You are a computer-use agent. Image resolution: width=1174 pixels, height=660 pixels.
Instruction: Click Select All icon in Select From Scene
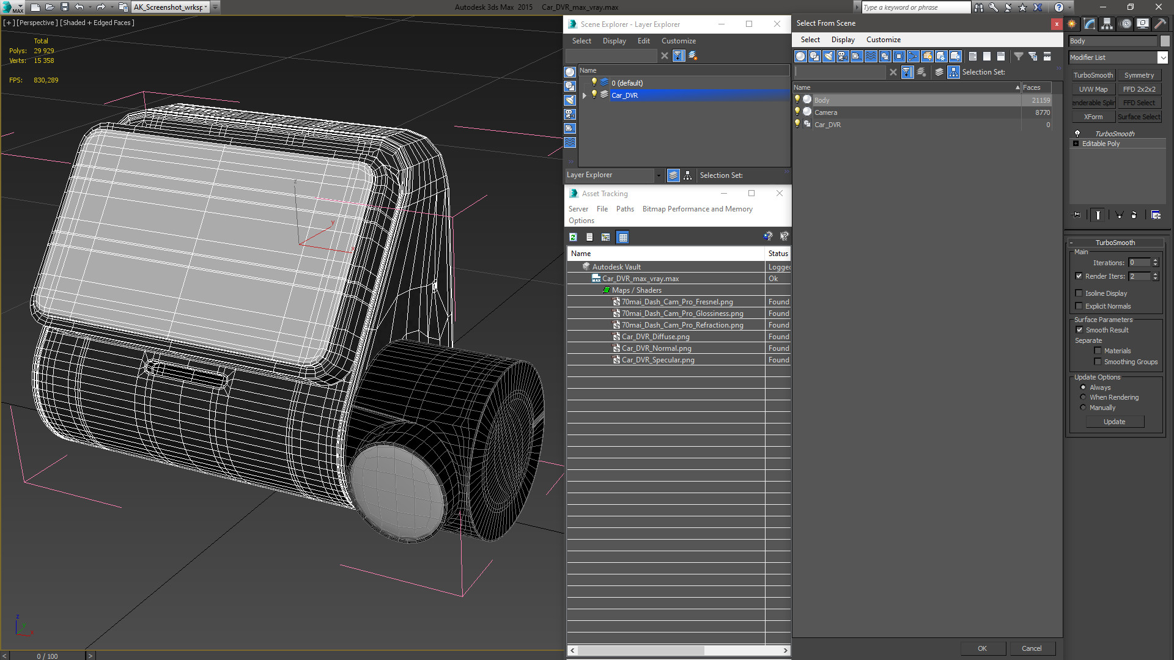[x=973, y=56]
